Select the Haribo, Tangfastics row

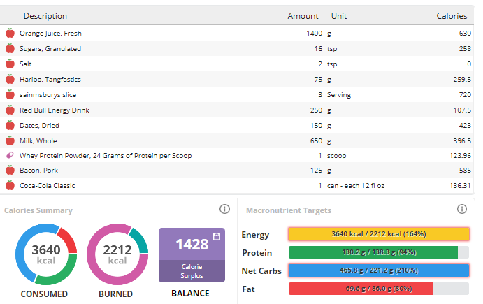point(236,79)
